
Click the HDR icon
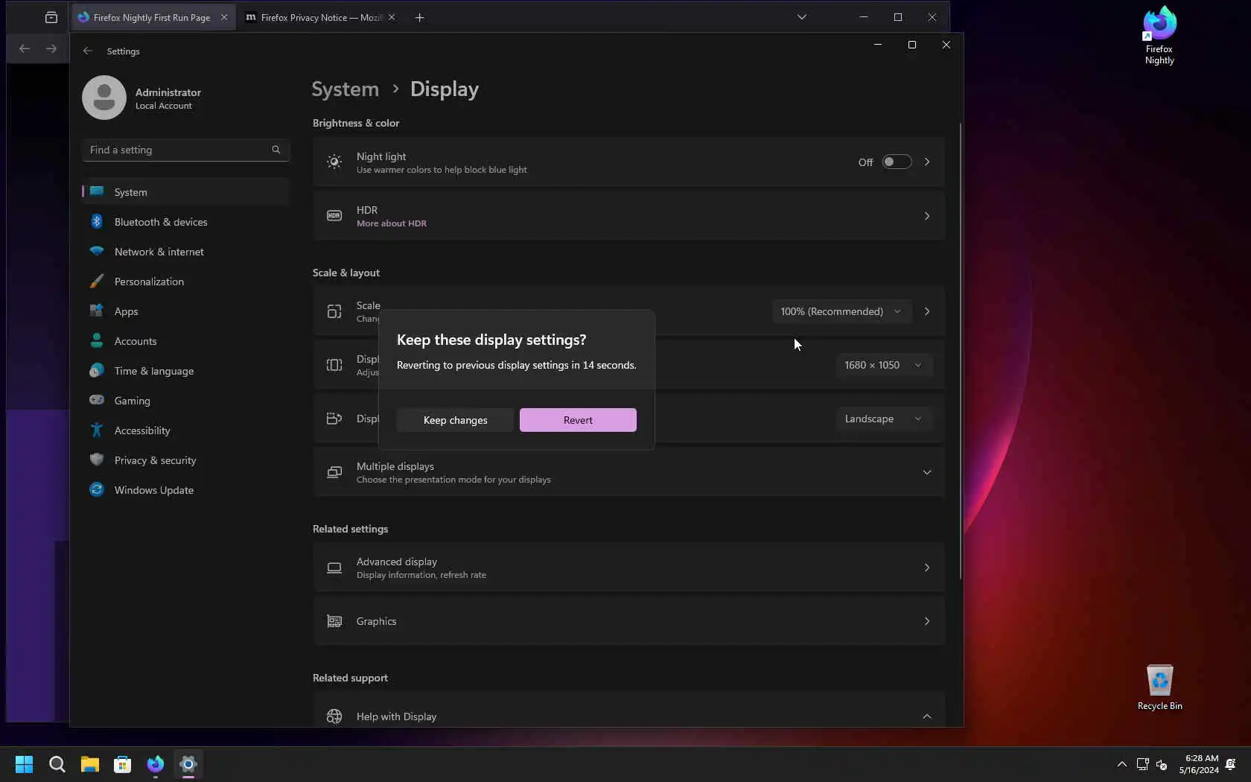[x=334, y=216]
